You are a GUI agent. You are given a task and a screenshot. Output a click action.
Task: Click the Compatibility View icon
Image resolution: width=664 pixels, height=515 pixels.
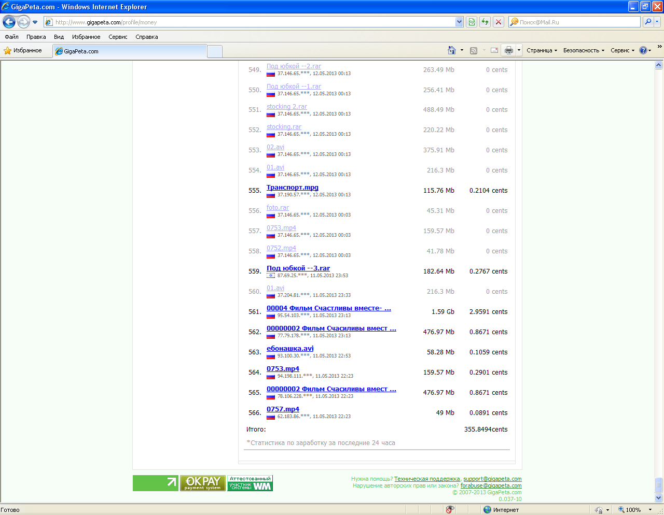coord(472,22)
